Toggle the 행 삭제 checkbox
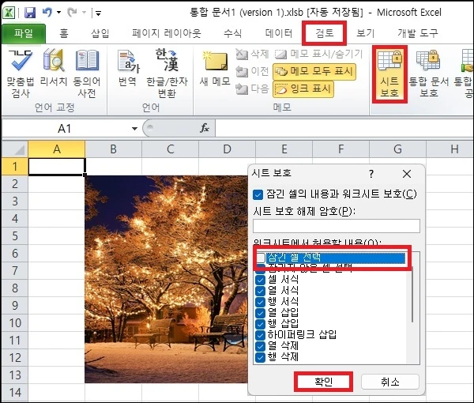474x403 pixels. point(260,357)
